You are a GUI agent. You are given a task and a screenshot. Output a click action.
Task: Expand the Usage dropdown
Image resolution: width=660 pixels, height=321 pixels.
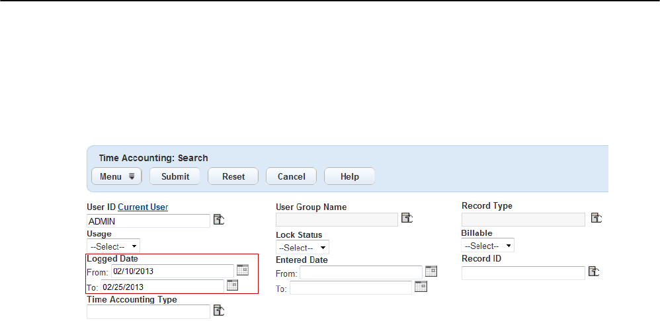click(113, 246)
